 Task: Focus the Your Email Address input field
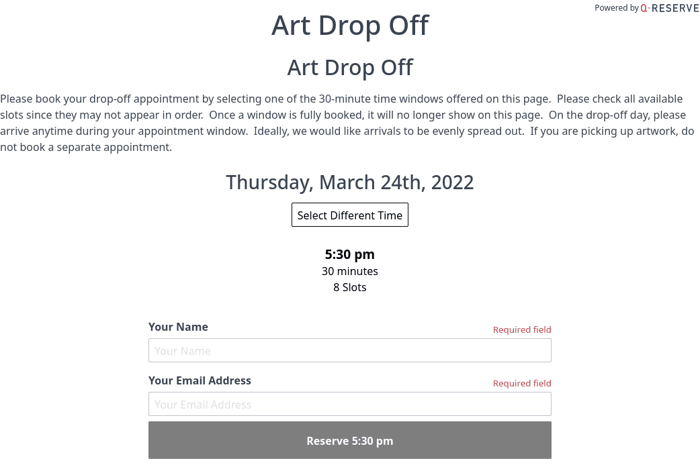coord(350,404)
